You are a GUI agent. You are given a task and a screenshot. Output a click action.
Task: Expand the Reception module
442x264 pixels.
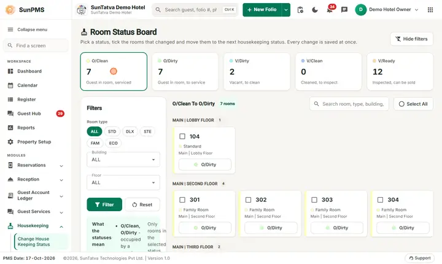61,180
